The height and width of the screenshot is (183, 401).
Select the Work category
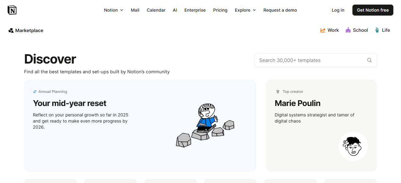click(x=329, y=30)
